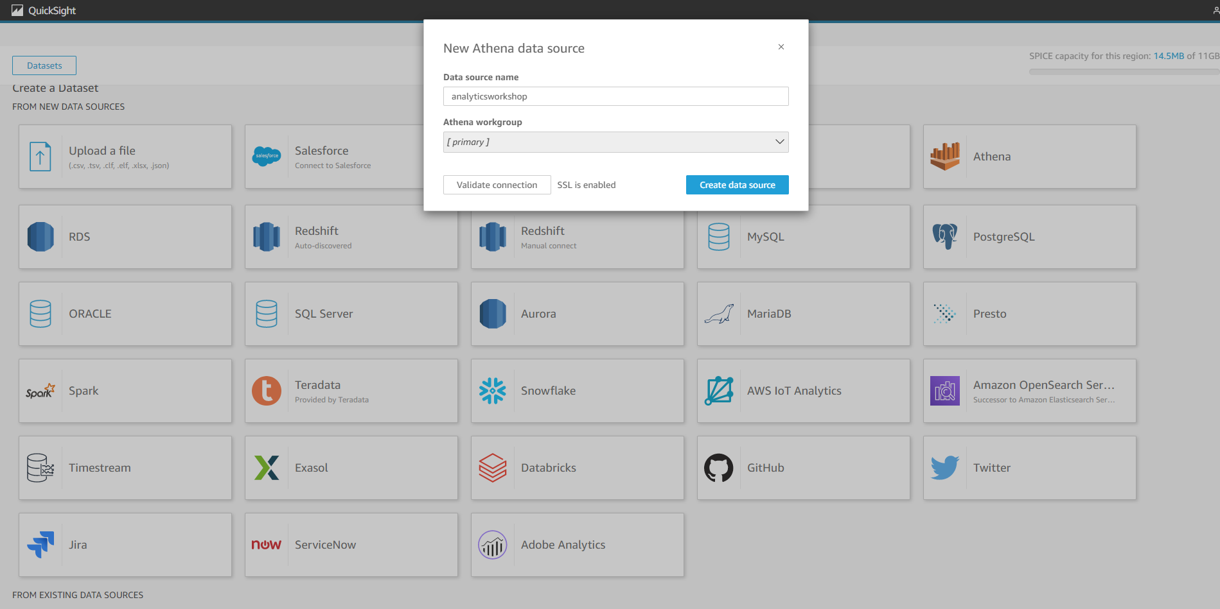The width and height of the screenshot is (1220, 609).
Task: Click the Salesforce cloud icon
Action: [x=267, y=156]
